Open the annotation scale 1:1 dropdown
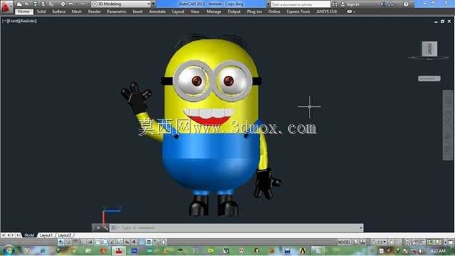Image resolution: width=455 pixels, height=256 pixels. click(x=380, y=241)
